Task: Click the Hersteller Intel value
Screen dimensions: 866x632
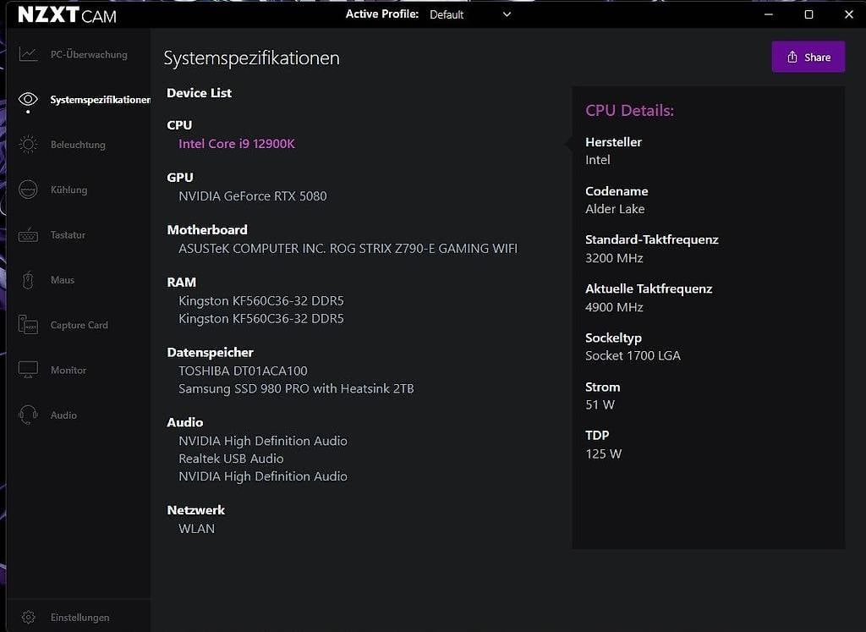Action: 598,160
